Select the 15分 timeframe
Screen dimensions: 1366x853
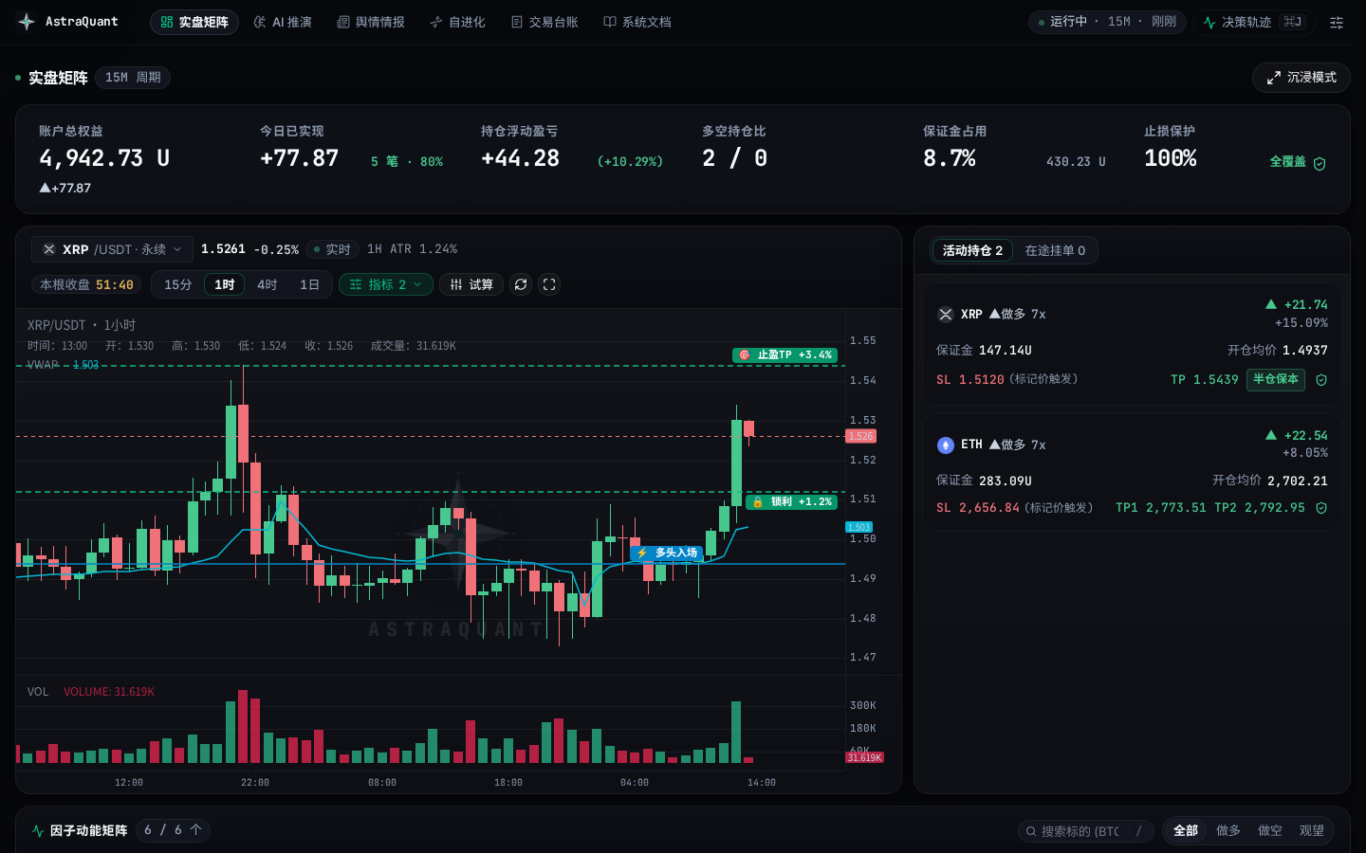coord(178,284)
